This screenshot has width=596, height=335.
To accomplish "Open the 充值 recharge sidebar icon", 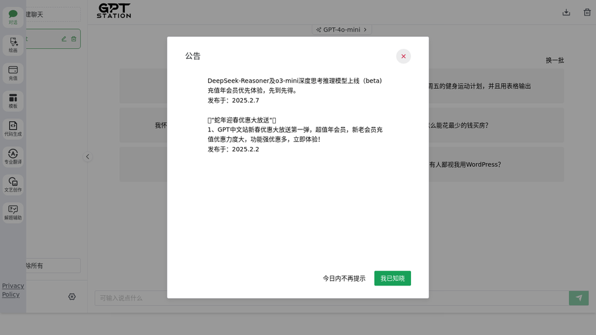I will 13,73.
